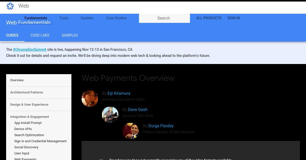Click the Web text beside the logo
Screen dimensions: 306x160
click(24, 6)
